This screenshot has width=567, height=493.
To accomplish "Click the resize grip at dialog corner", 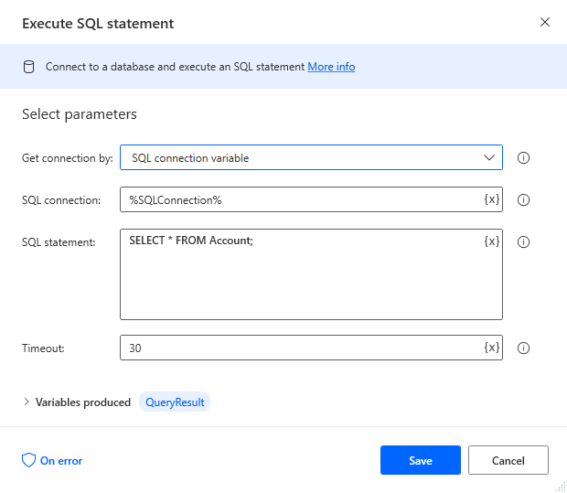I will coord(560,486).
